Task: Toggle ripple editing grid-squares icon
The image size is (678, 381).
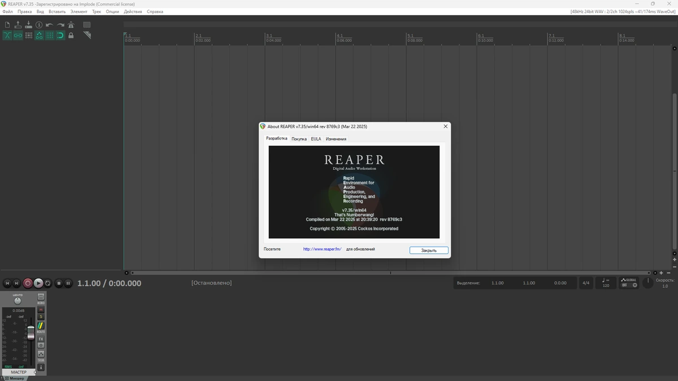Action: tap(28, 35)
